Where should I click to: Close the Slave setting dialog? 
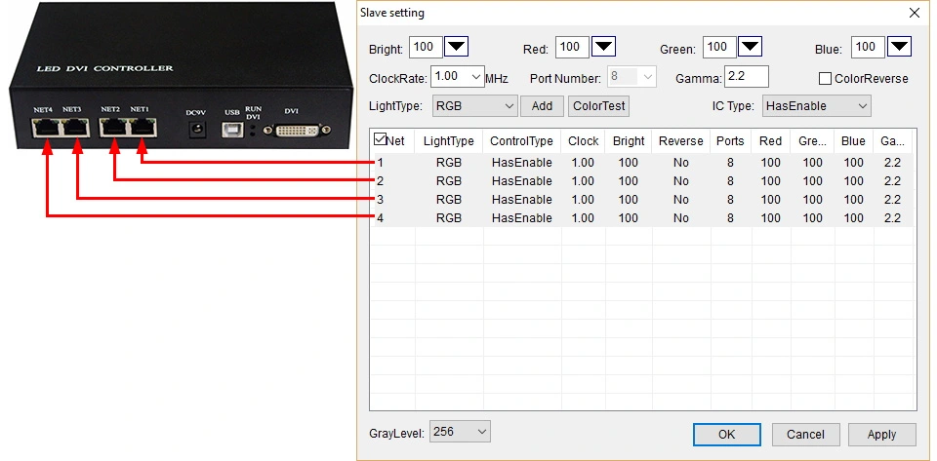[915, 13]
